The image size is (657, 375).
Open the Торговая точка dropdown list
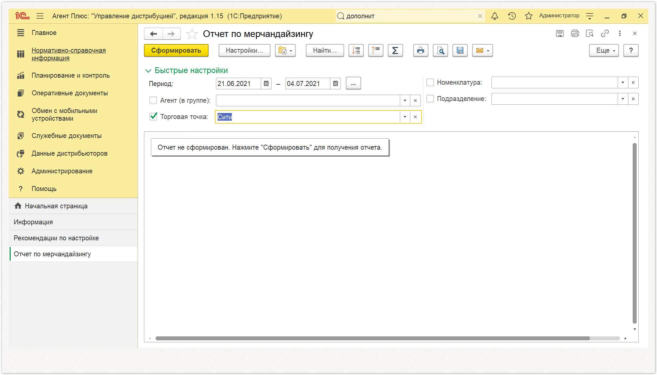(x=405, y=117)
